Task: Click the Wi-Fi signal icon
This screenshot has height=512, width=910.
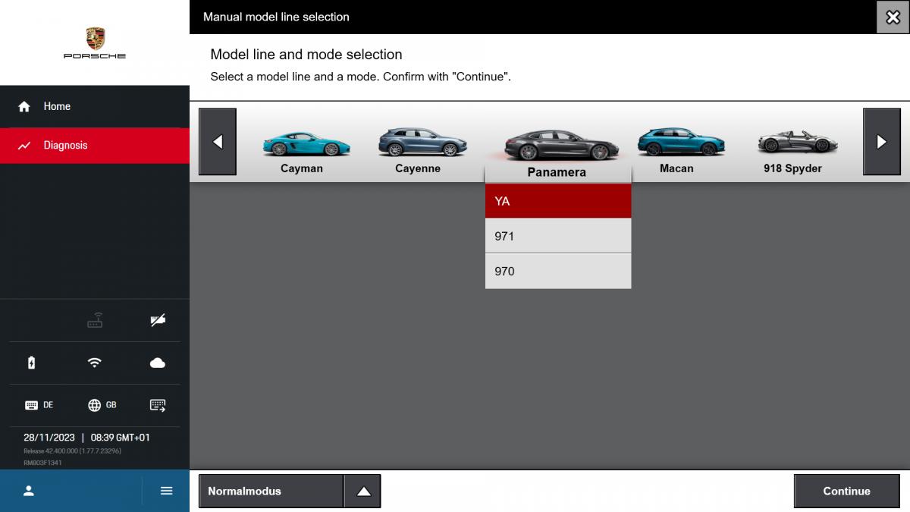Action: (x=95, y=363)
